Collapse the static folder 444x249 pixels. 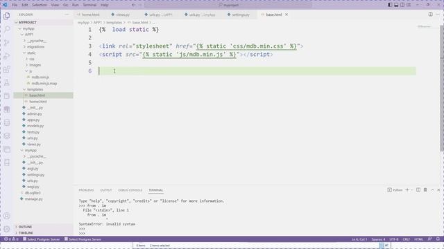click(44, 53)
